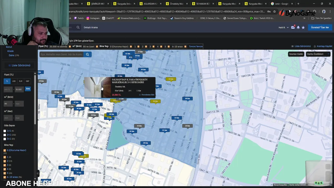Click the Ücretsiz İlan Ver button
This screenshot has width=334, height=188.
click(x=320, y=27)
